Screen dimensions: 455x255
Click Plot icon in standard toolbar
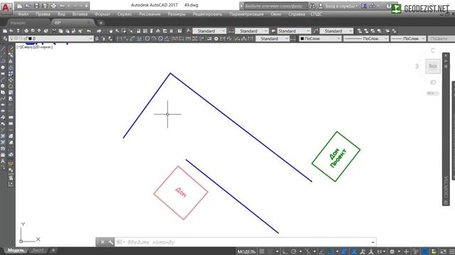pyautogui.click(x=26, y=31)
